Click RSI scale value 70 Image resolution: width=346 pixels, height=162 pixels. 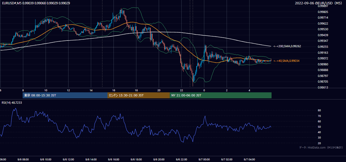click(x=319, y=116)
